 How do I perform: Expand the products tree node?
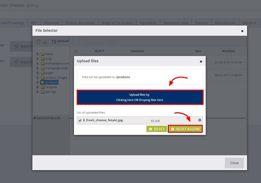pos(38,82)
